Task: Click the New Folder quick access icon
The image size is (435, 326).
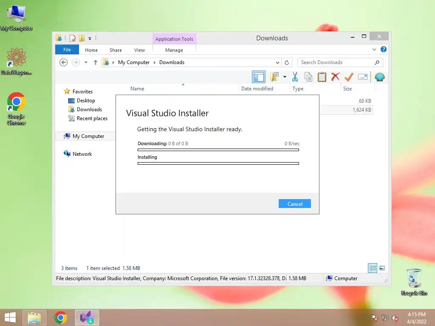Action: 82,38
